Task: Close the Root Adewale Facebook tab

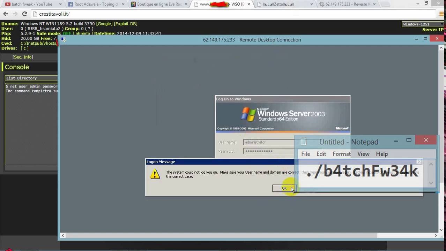Action: click(x=123, y=4)
